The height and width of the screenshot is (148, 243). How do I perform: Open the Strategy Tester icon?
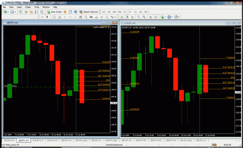tap(42, 12)
